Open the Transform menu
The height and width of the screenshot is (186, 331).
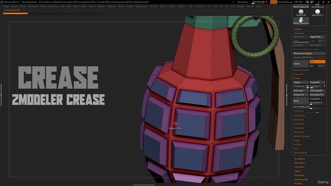click(x=200, y=7)
